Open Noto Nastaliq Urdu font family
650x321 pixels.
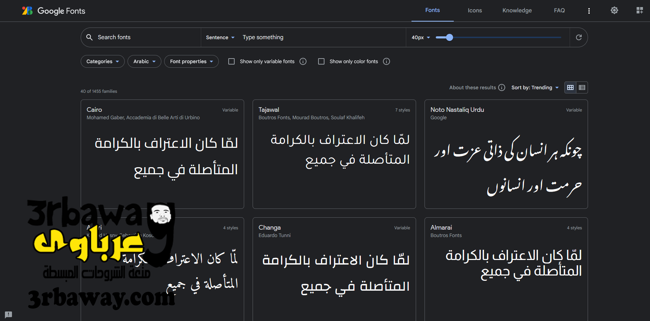point(457,110)
